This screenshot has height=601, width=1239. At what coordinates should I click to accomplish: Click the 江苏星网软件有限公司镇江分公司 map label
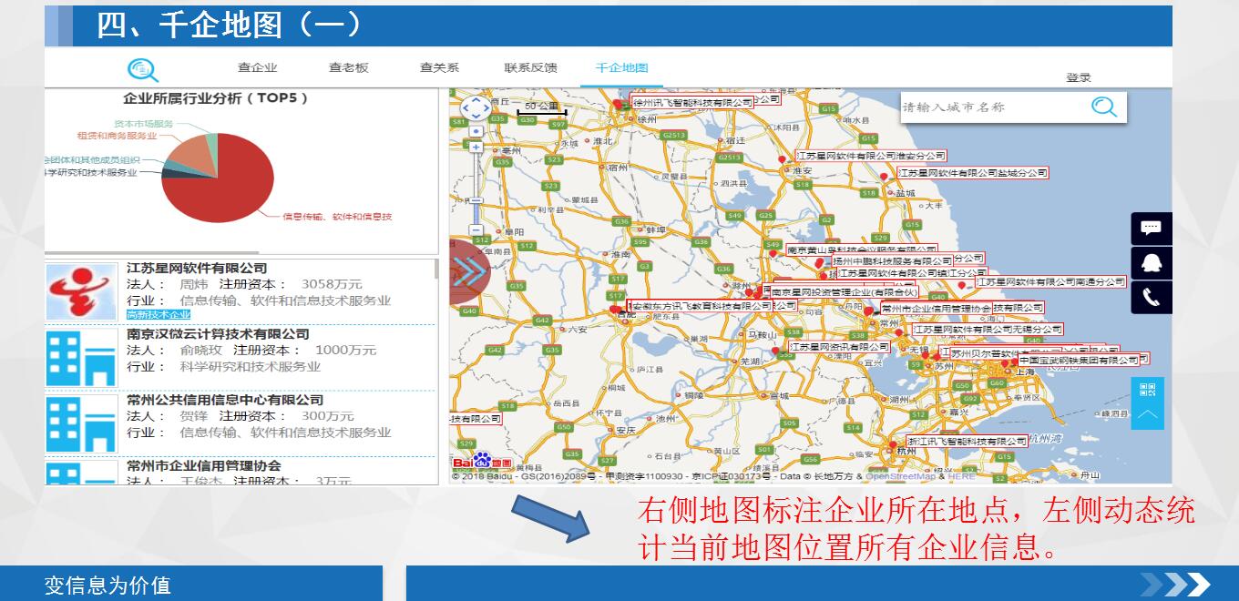click(912, 273)
